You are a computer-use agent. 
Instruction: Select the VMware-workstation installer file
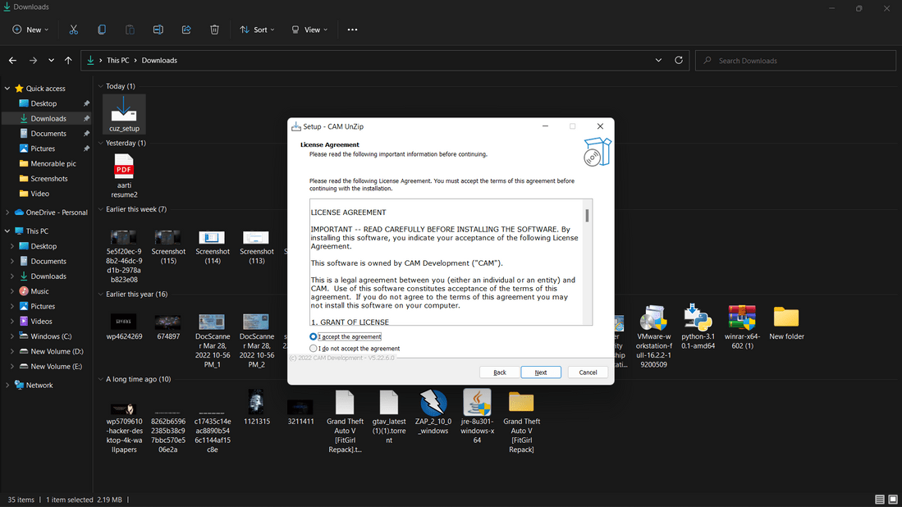click(x=653, y=336)
